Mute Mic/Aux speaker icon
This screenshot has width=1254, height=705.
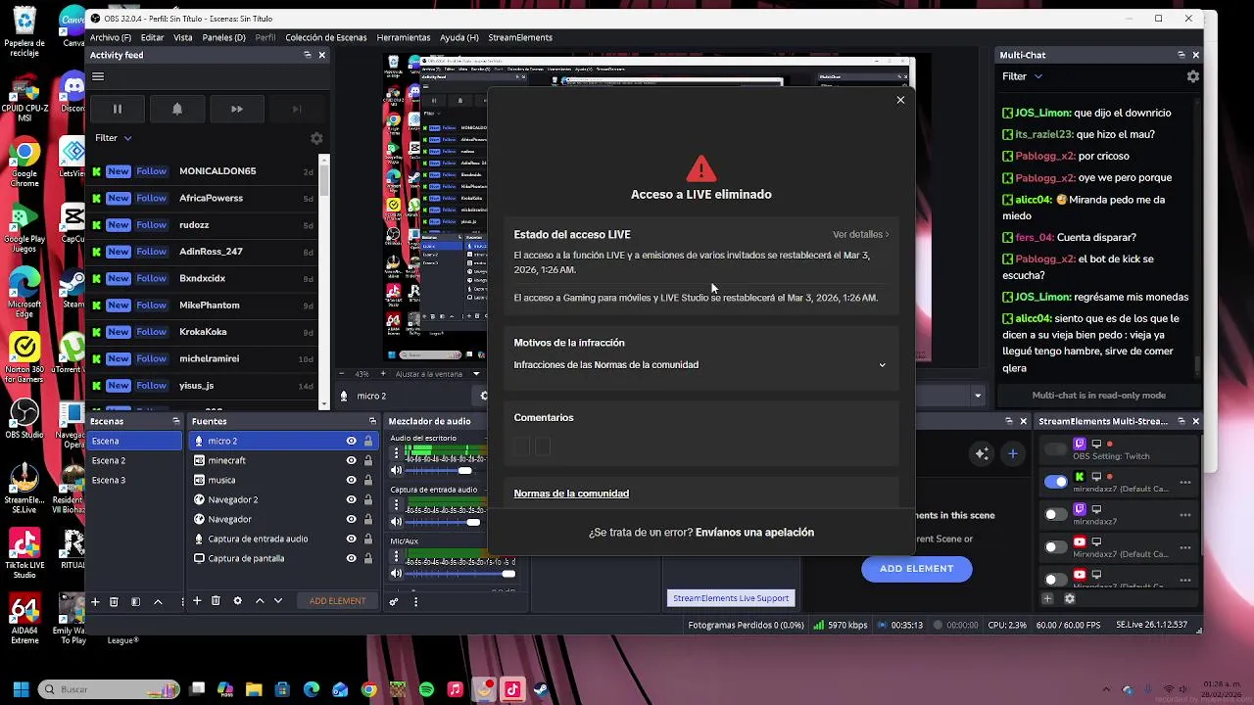tap(397, 574)
